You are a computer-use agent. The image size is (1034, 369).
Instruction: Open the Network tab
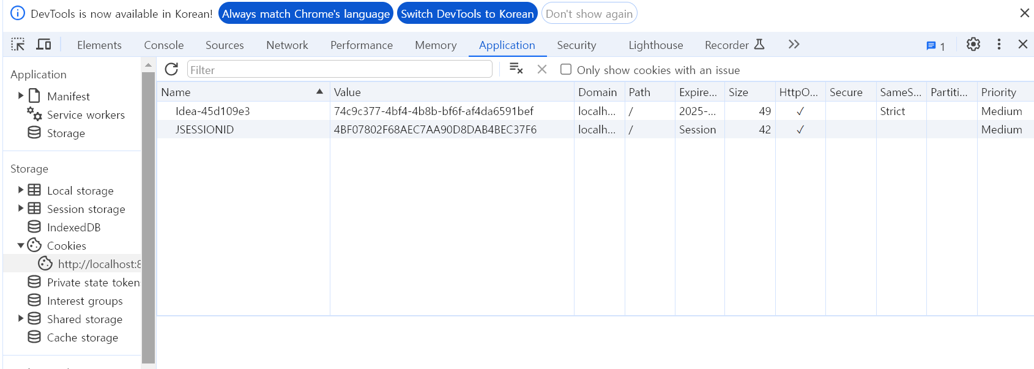pos(287,45)
